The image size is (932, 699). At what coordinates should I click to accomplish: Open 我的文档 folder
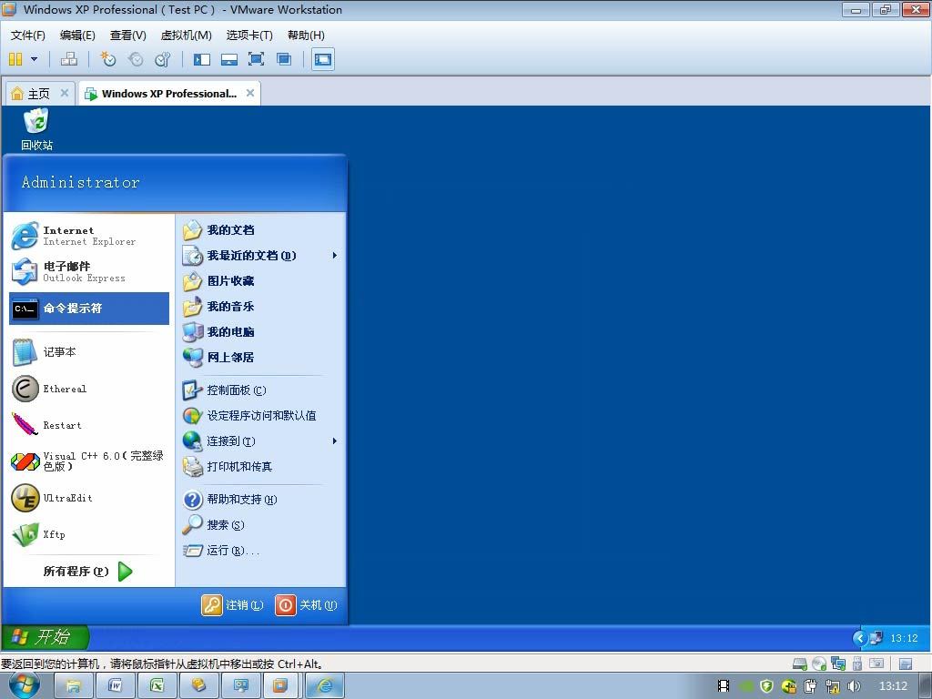[x=260, y=230]
